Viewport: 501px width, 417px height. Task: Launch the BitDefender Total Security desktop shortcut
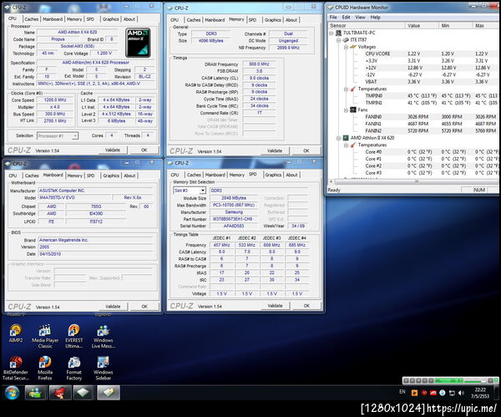15,368
